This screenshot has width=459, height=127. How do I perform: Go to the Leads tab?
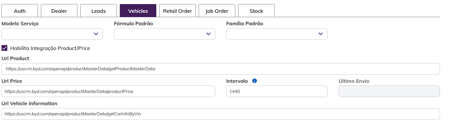(x=98, y=11)
